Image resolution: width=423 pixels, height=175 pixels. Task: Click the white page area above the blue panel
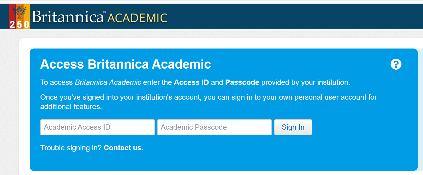[x=209, y=43]
